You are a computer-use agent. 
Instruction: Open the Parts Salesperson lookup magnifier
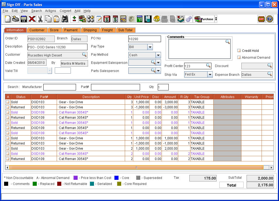tap(153, 70)
